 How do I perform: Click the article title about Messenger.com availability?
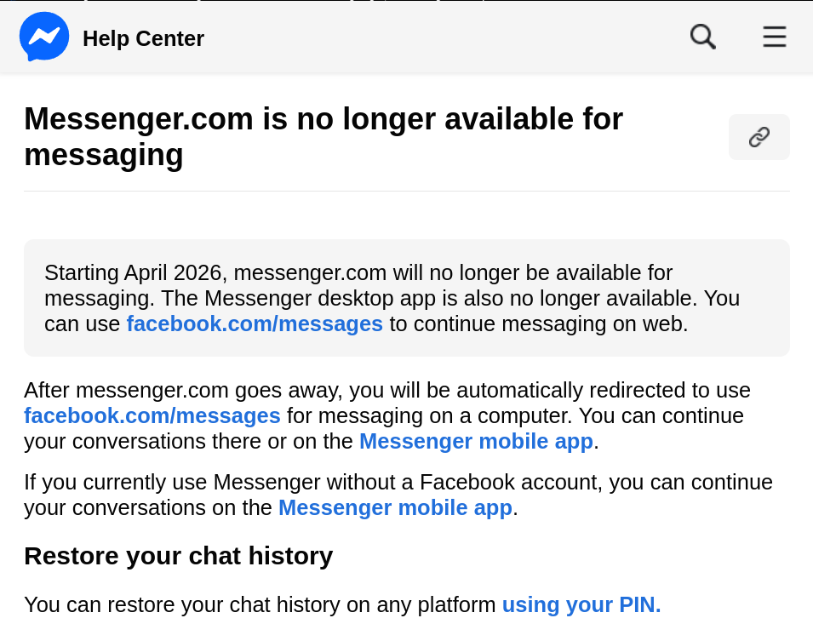click(x=323, y=136)
